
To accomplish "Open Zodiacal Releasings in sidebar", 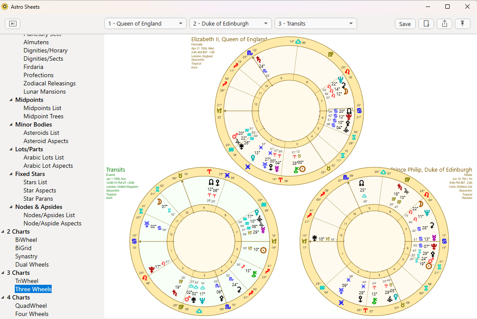I will (x=50, y=84).
